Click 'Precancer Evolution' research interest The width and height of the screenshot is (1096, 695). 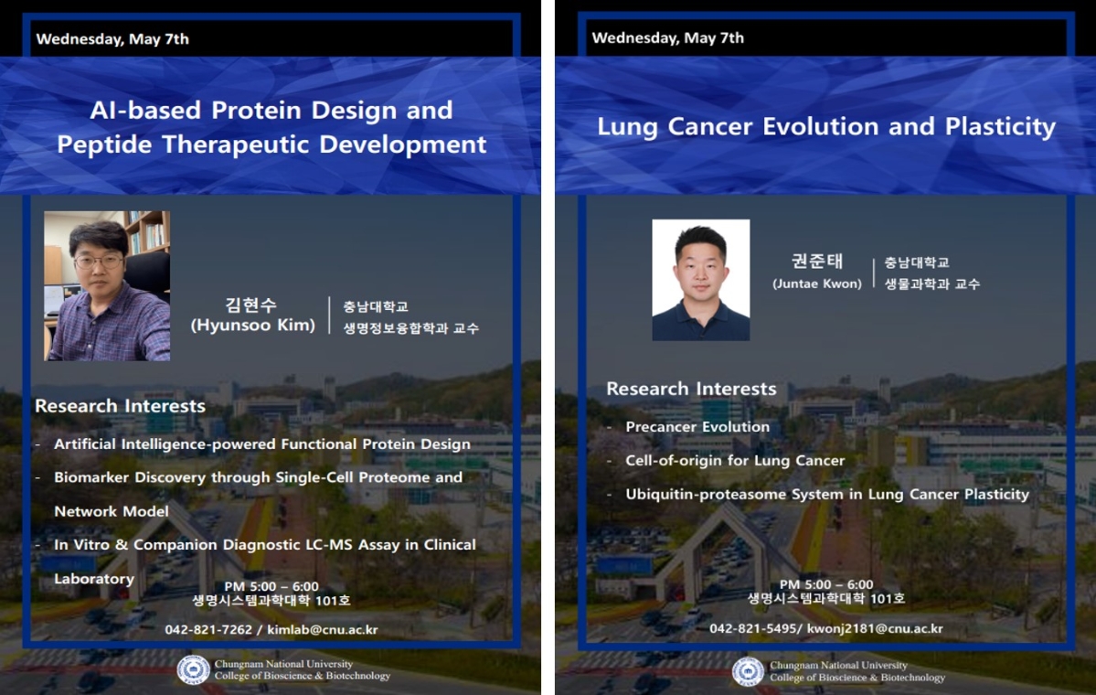(697, 426)
